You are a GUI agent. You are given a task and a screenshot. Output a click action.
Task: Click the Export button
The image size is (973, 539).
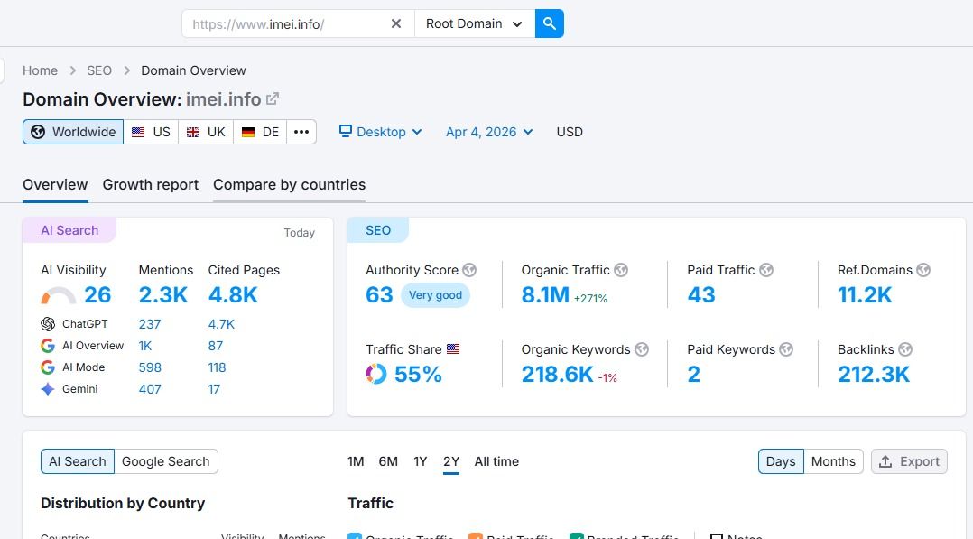tap(909, 461)
